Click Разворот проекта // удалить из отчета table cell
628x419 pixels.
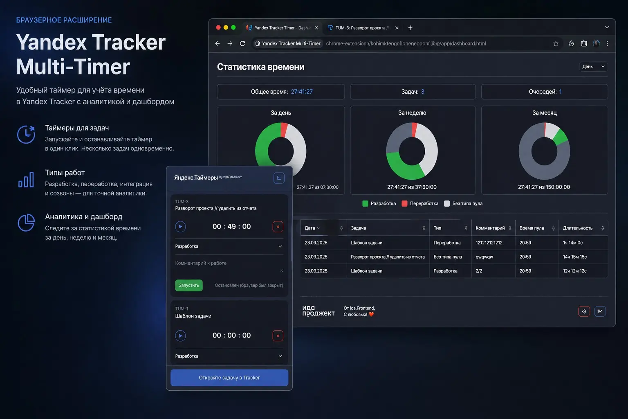pos(388,257)
